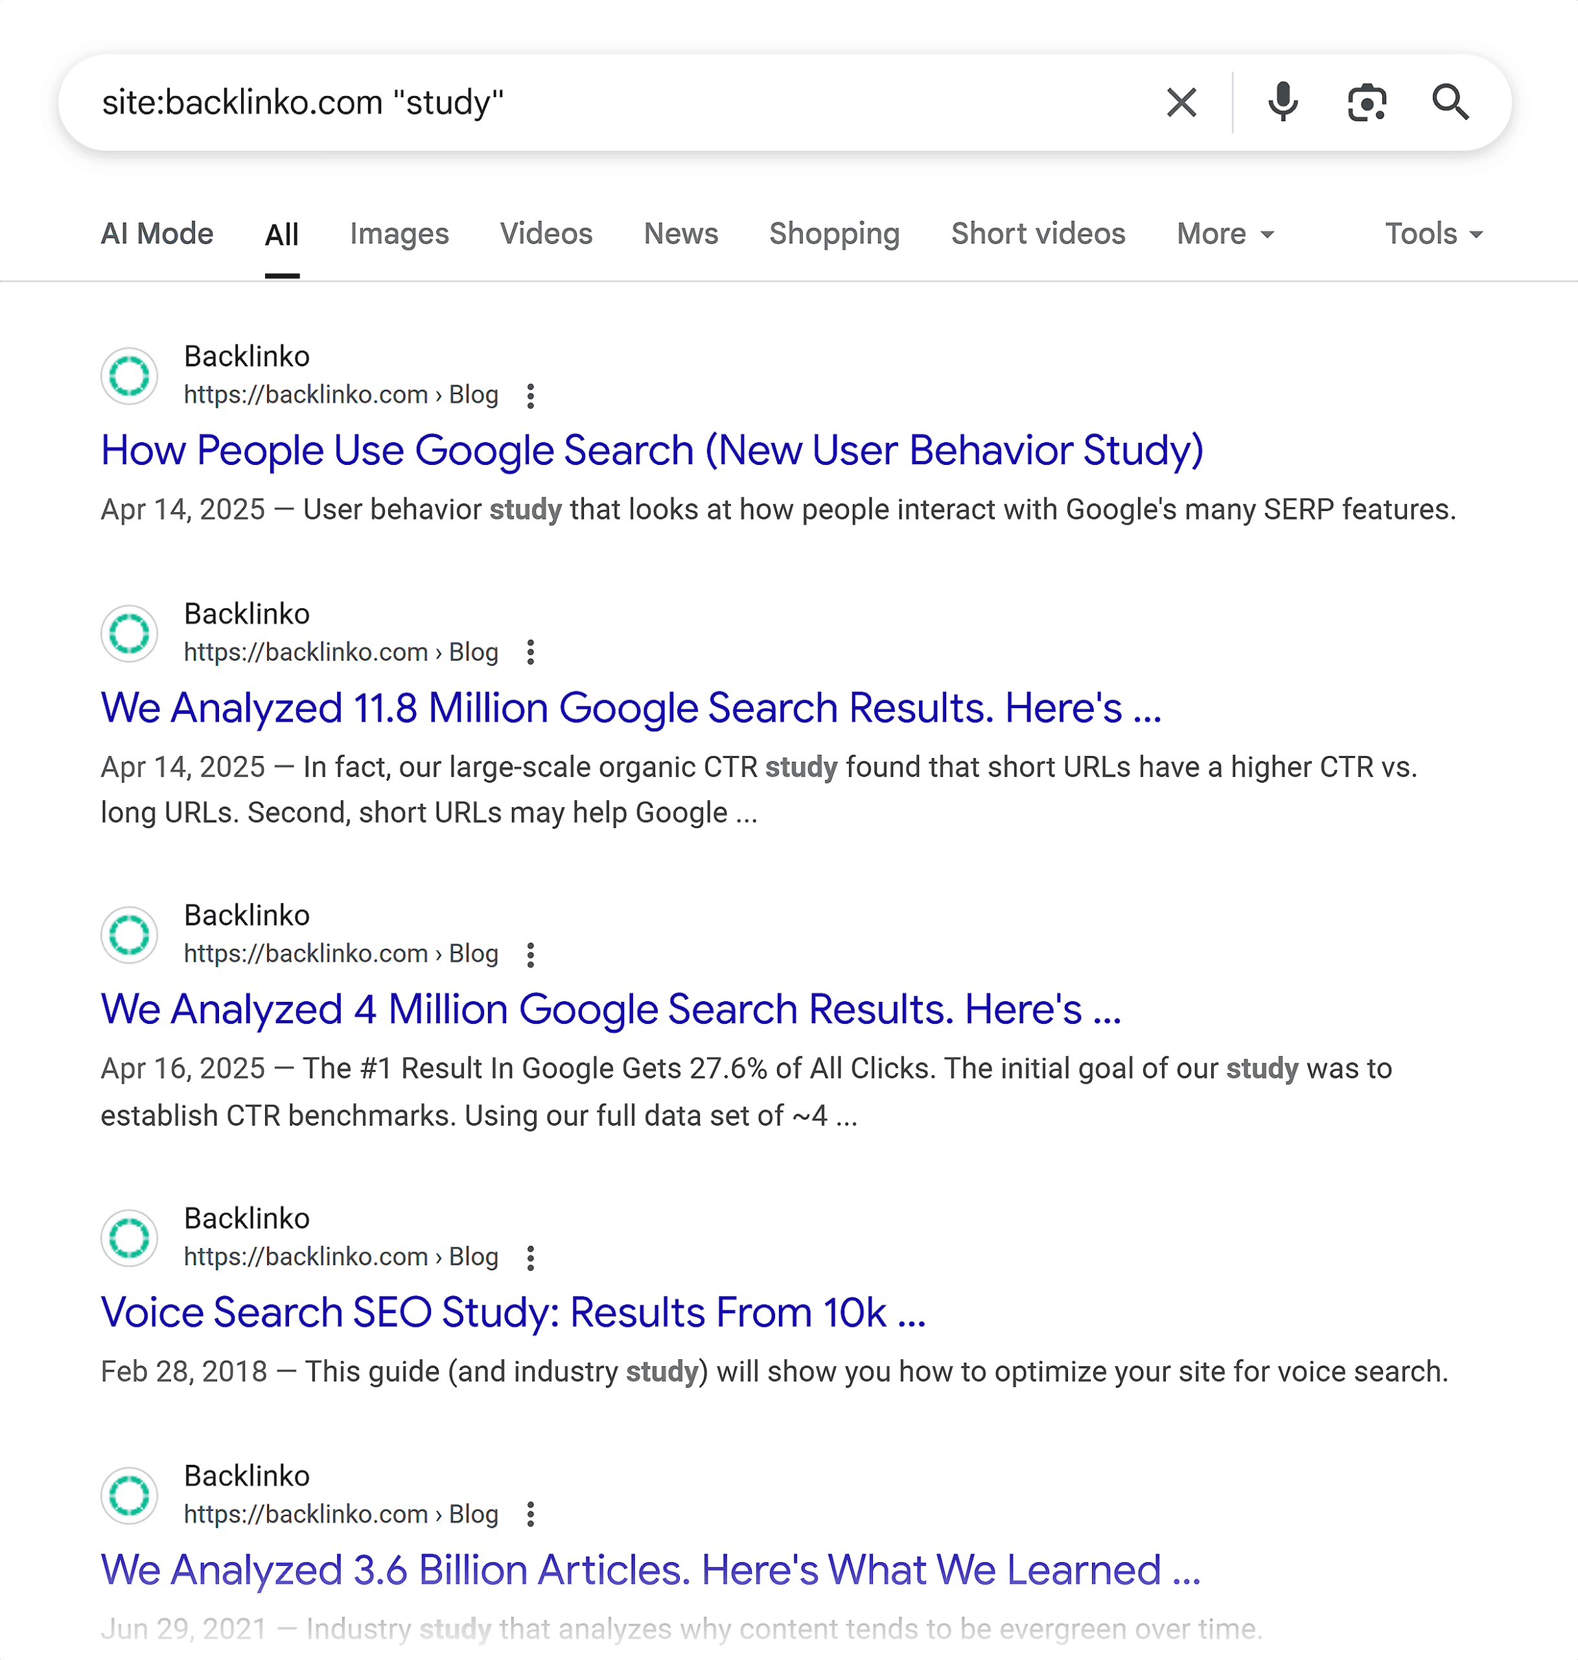Clear the search query with the X icon
The image size is (1578, 1660).
[x=1181, y=102]
